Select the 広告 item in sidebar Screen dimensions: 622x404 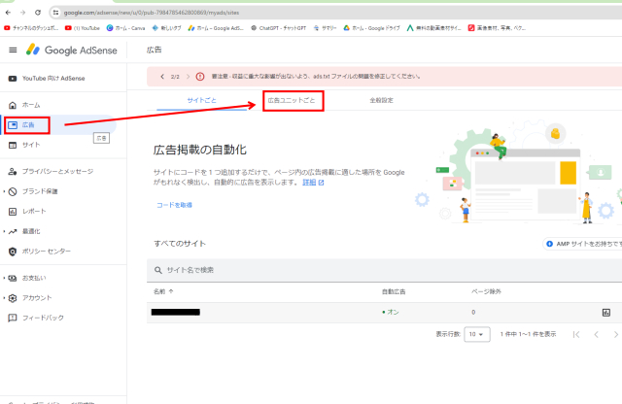[x=27, y=124]
